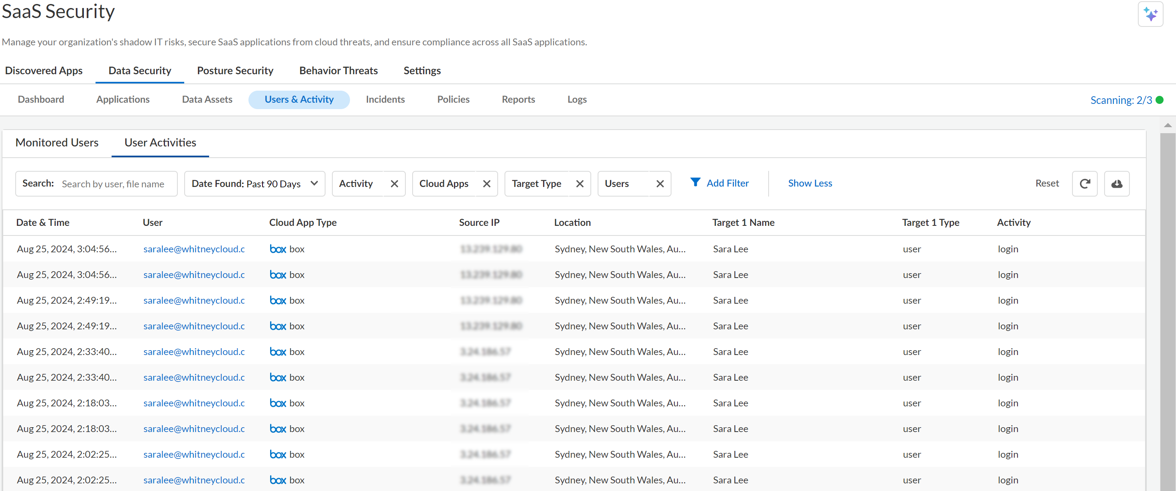1176x491 pixels.
Task: Click the Add Filter funnel icon
Action: coord(695,183)
